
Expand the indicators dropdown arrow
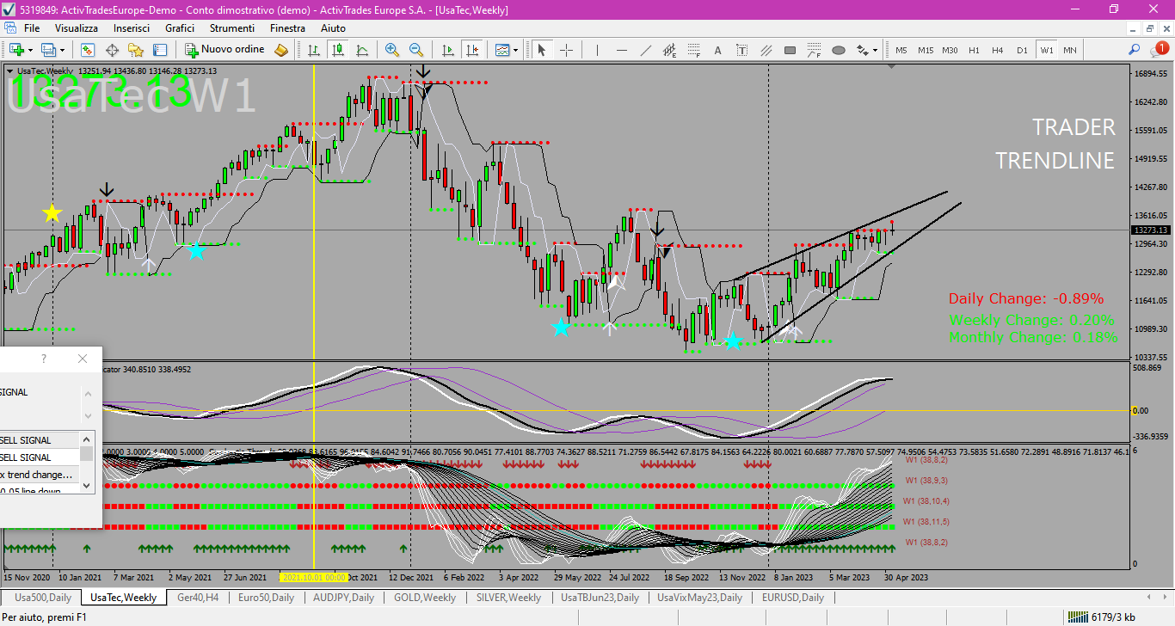coord(516,50)
